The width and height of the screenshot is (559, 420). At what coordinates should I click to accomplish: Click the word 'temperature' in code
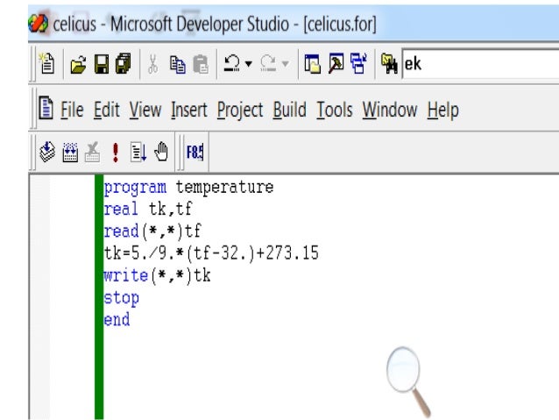point(224,187)
